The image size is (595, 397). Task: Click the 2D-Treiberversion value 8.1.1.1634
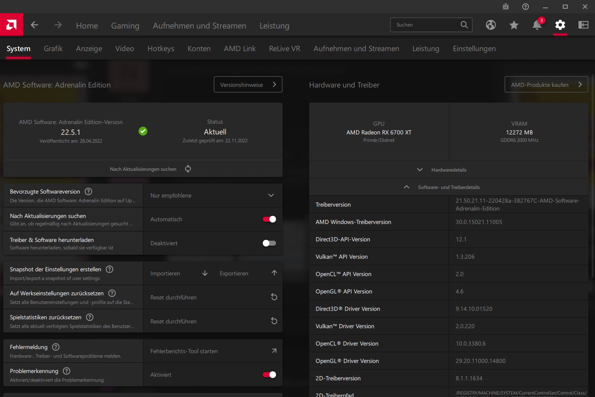[x=469, y=378]
